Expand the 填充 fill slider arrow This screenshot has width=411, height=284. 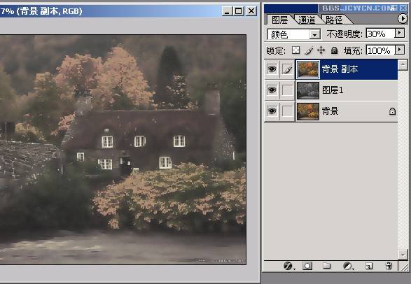pyautogui.click(x=400, y=50)
